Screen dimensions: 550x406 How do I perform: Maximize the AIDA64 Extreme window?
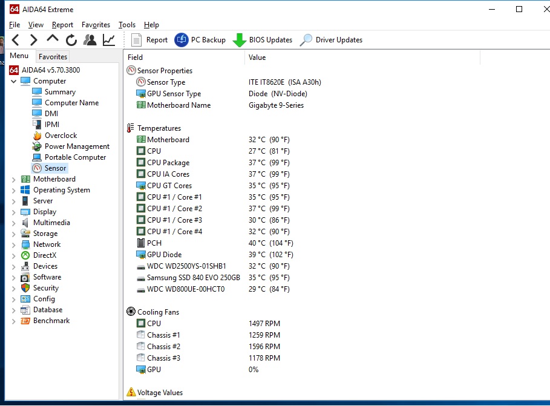pos(519,9)
